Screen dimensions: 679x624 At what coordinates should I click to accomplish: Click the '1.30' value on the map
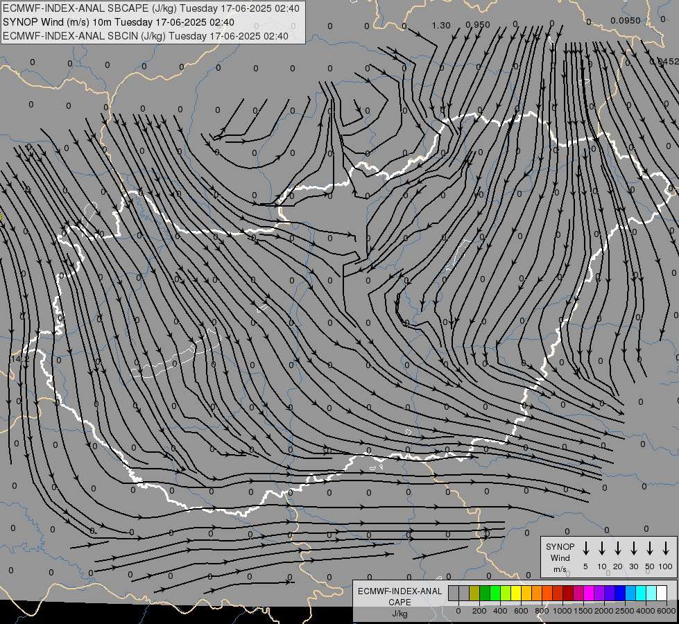pyautogui.click(x=441, y=26)
